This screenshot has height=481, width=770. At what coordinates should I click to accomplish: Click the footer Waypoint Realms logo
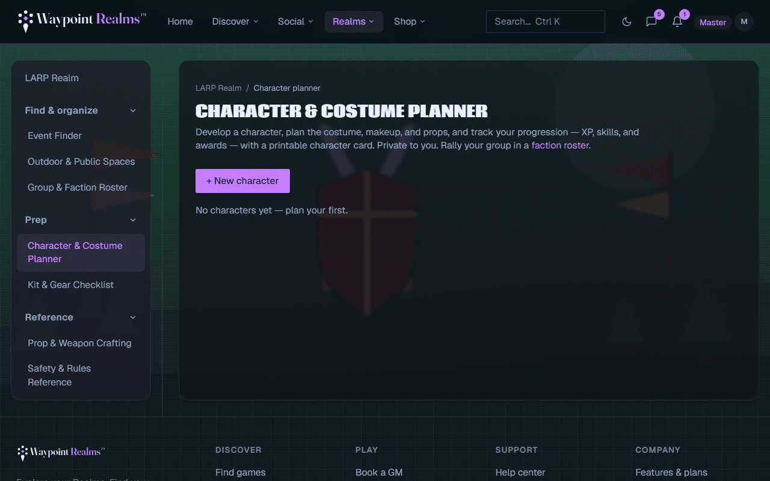coord(61,453)
